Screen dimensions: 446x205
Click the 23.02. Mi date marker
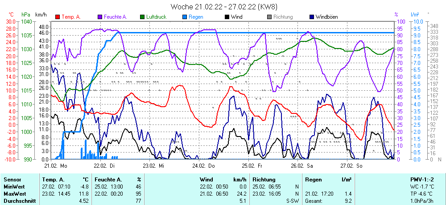[153, 165]
